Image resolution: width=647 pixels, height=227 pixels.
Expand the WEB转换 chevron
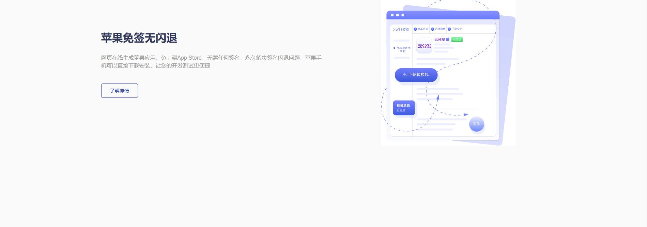pos(394,30)
